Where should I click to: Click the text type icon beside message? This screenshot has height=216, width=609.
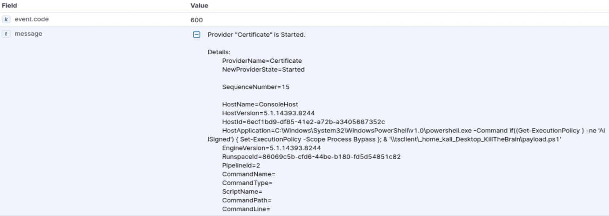[6, 34]
